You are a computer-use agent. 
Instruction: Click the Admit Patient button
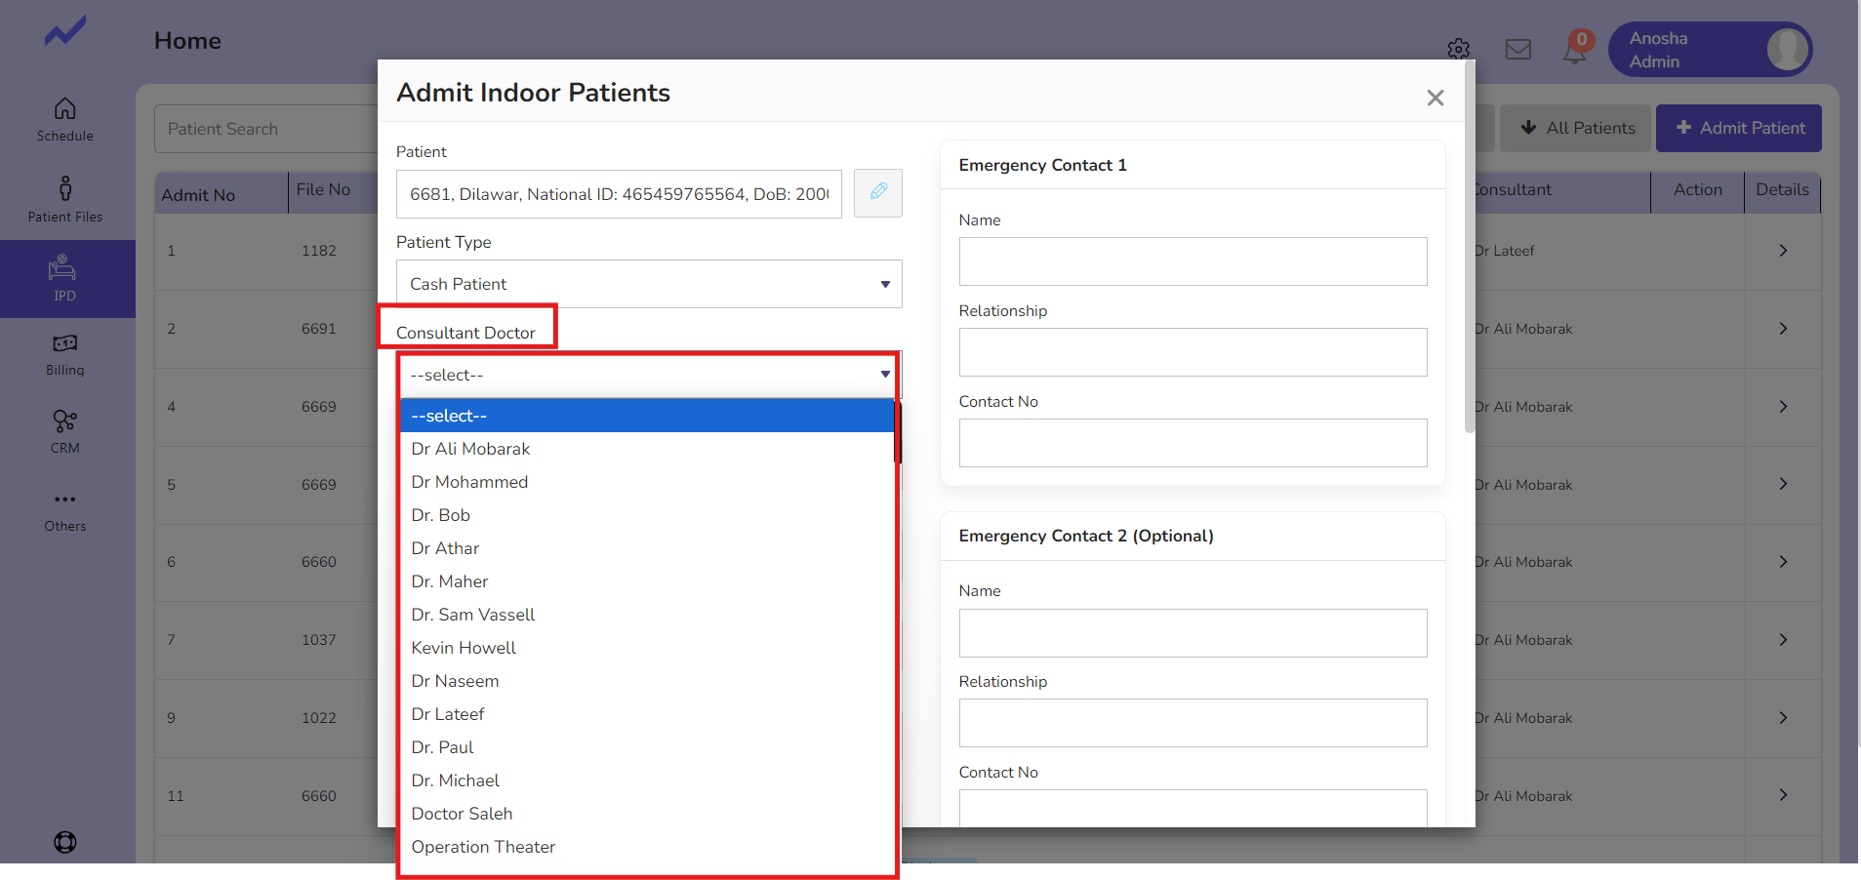pos(1738,128)
